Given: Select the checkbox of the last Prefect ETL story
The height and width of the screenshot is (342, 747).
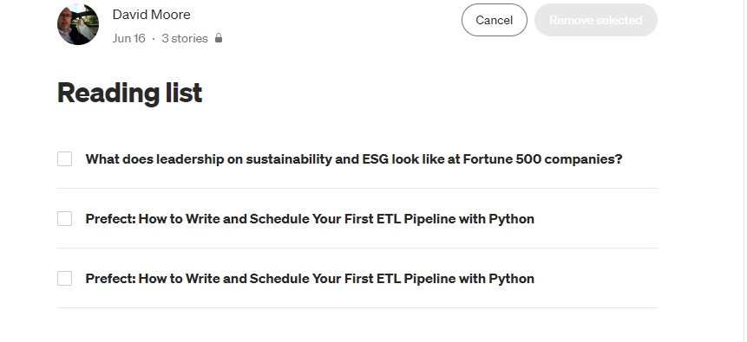Looking at the screenshot, I should [65, 278].
